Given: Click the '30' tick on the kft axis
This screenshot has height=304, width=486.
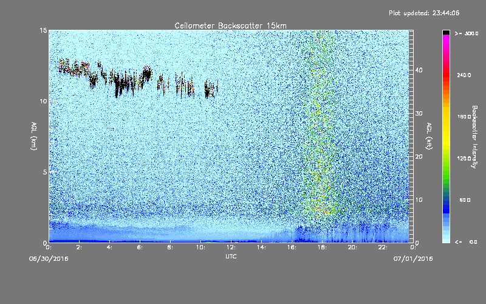Looking at the screenshot, I should (x=419, y=114).
